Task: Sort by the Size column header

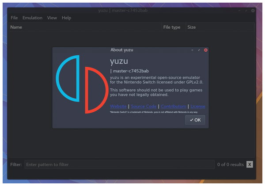Action: [x=219, y=27]
